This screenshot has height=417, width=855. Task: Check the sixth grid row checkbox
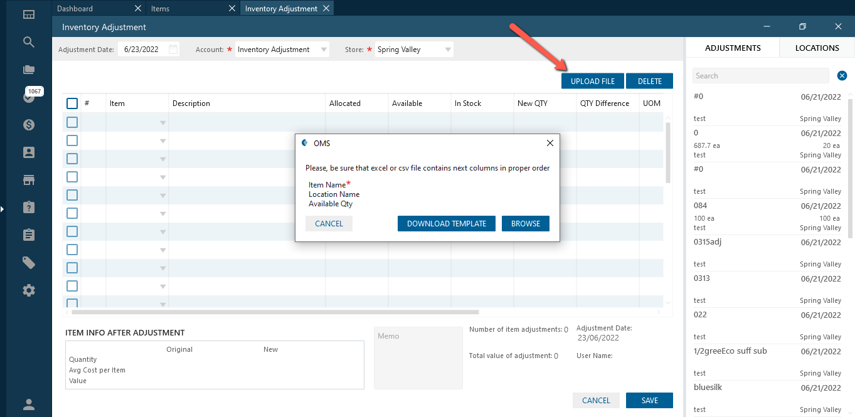72,213
